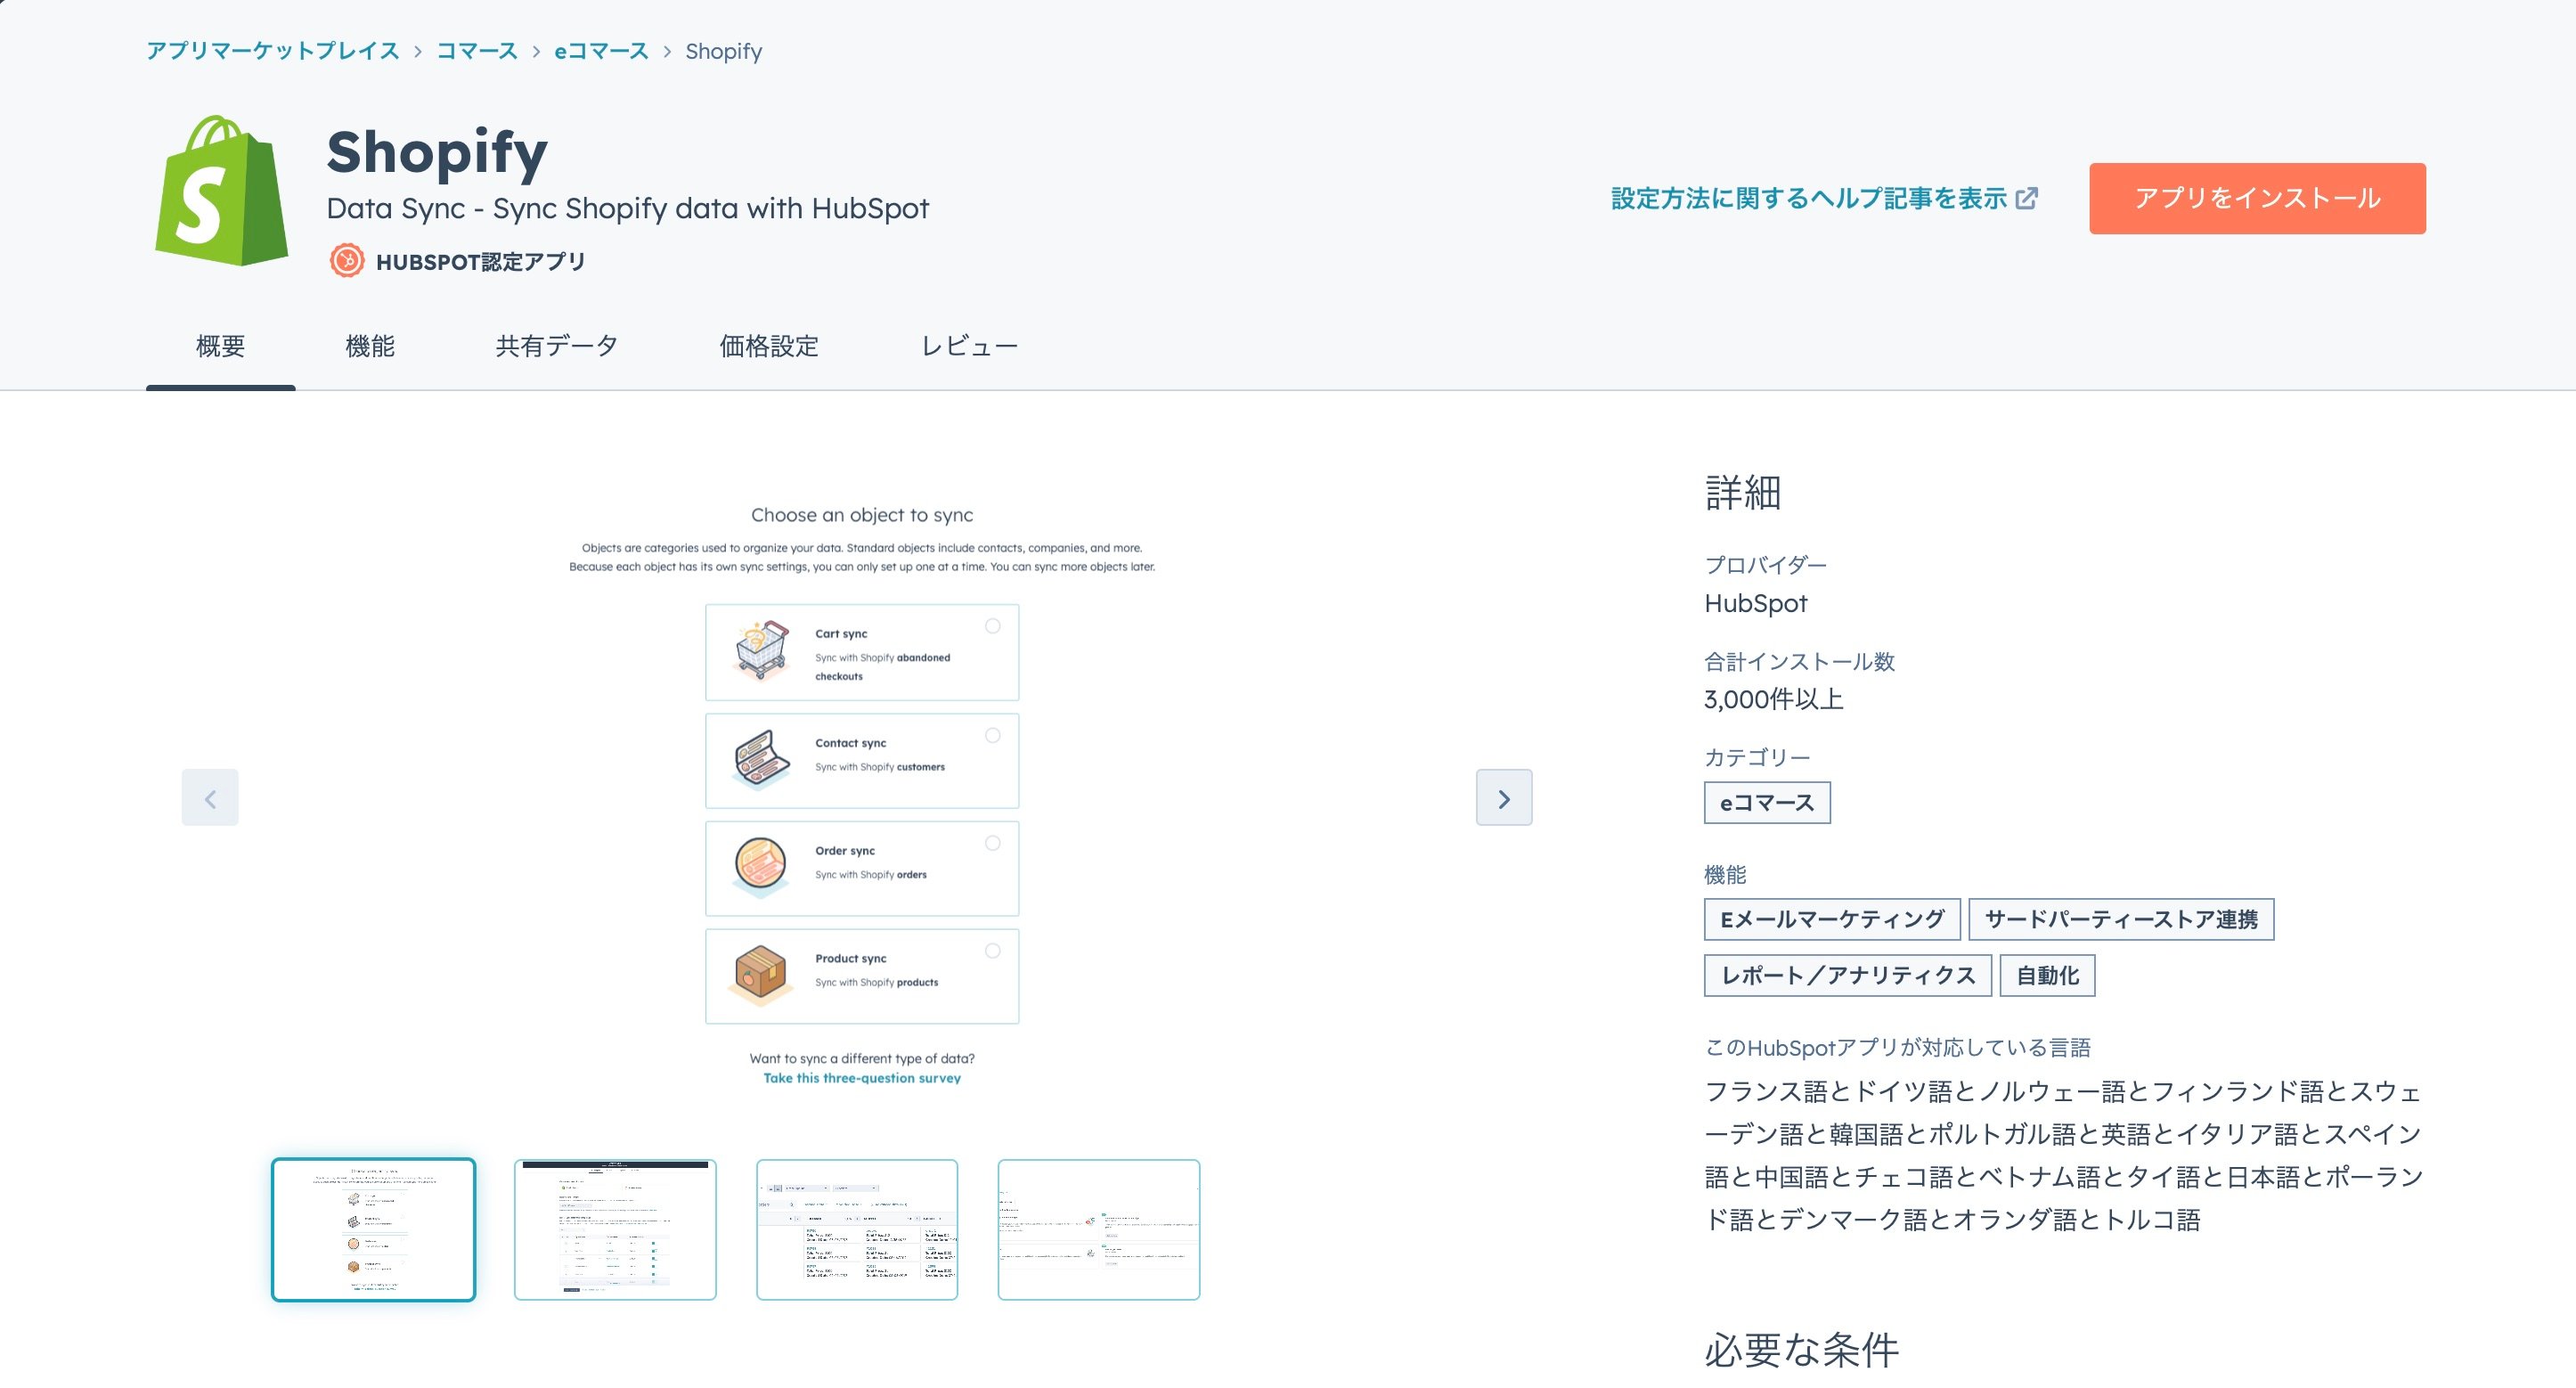The width and height of the screenshot is (2576, 1388).
Task: Click the Eメールマーケティング feature tag
Action: 1832,919
